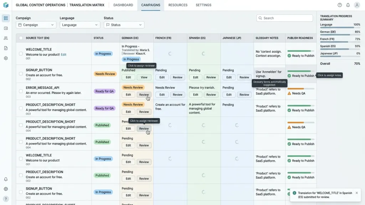Click green check icon in SIGNUP_BUTTON 002 readiness
This screenshot has height=205, width=365.
pos(289,76)
